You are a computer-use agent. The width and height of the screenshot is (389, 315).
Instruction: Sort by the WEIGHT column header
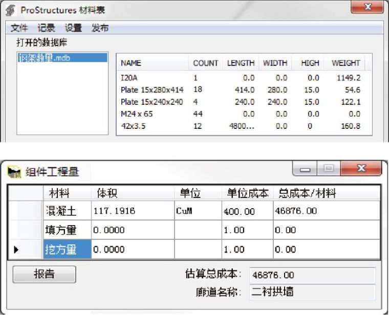coord(345,63)
